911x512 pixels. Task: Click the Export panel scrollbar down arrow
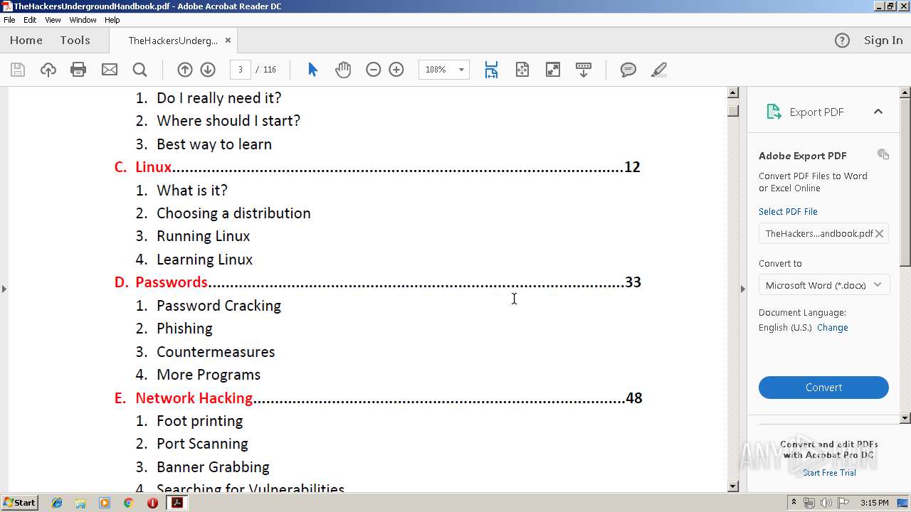pos(905,418)
